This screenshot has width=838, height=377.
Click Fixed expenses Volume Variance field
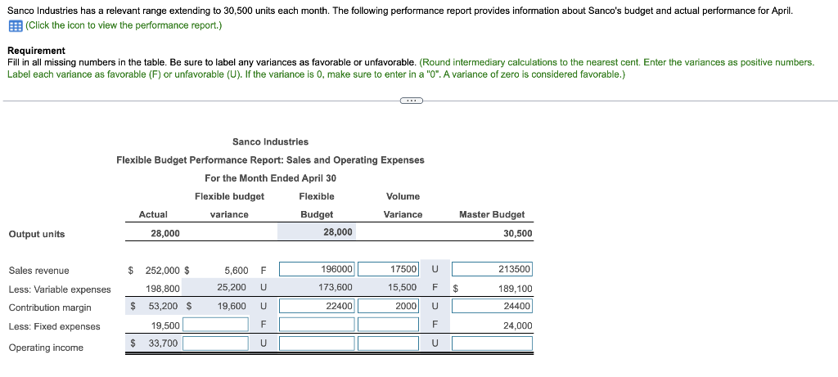point(389,325)
